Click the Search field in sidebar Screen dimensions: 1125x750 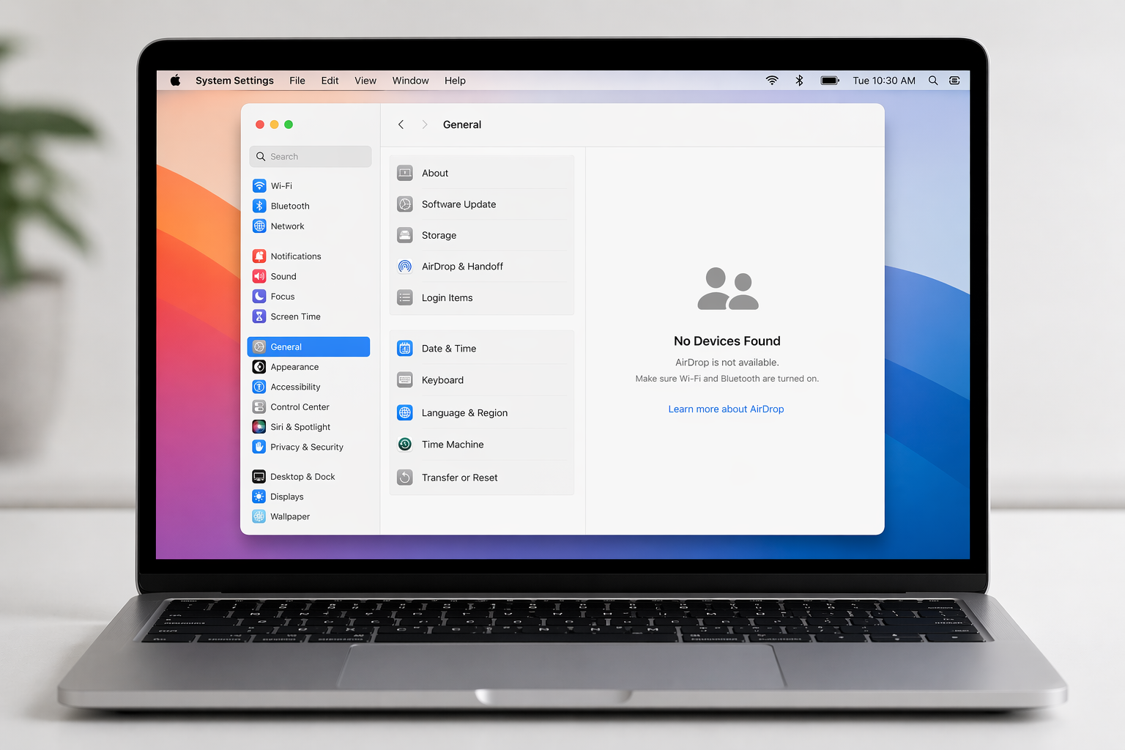click(311, 157)
